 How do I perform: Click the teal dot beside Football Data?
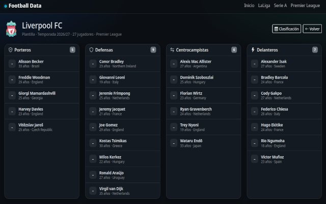[6, 6]
